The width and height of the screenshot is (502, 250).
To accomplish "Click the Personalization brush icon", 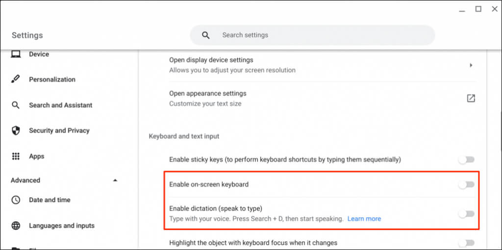I will point(16,79).
